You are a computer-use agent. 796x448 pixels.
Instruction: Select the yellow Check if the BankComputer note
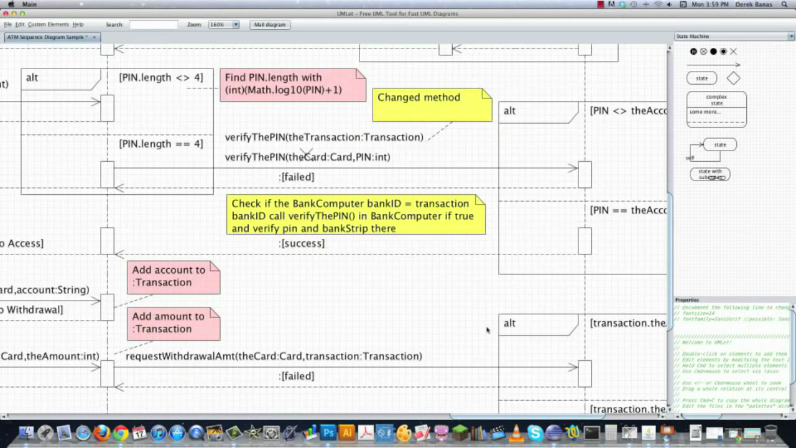click(x=356, y=215)
